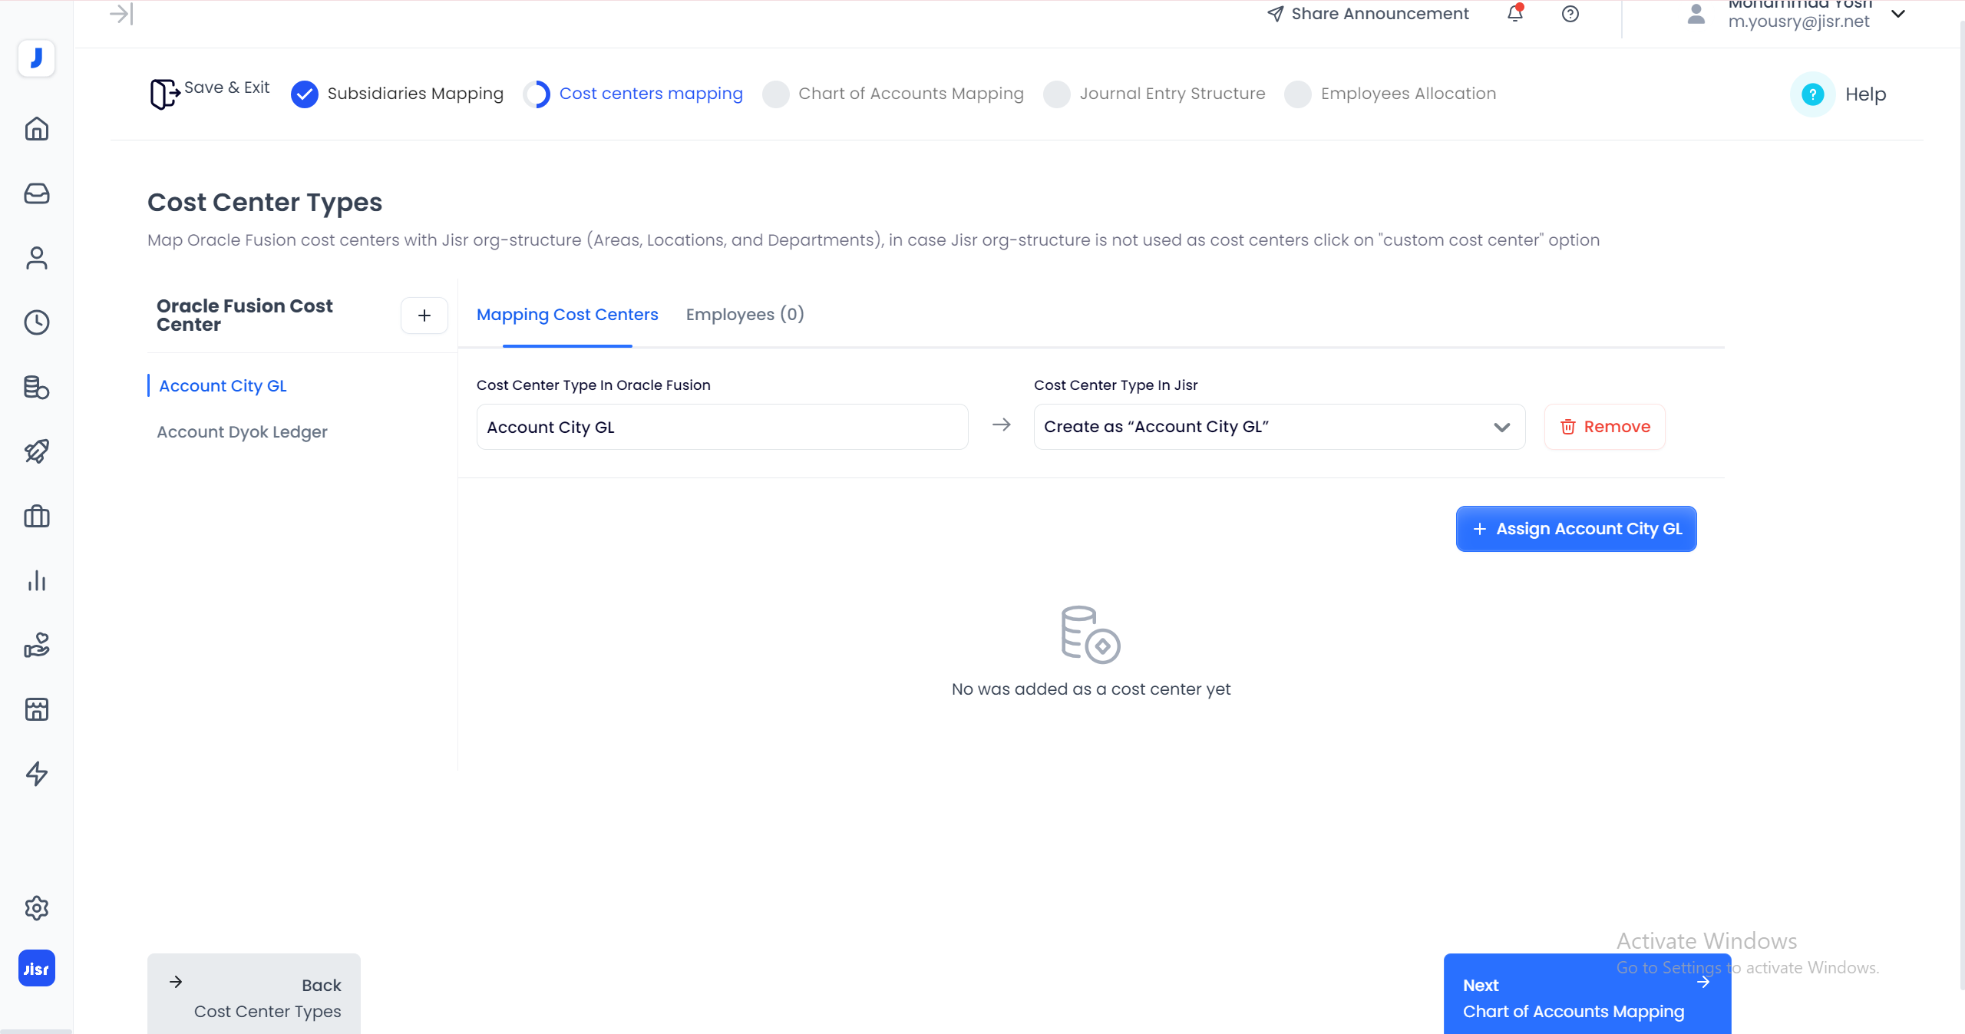This screenshot has height=1034, width=1965.
Task: Open the bar chart Reports icon
Action: (x=37, y=580)
